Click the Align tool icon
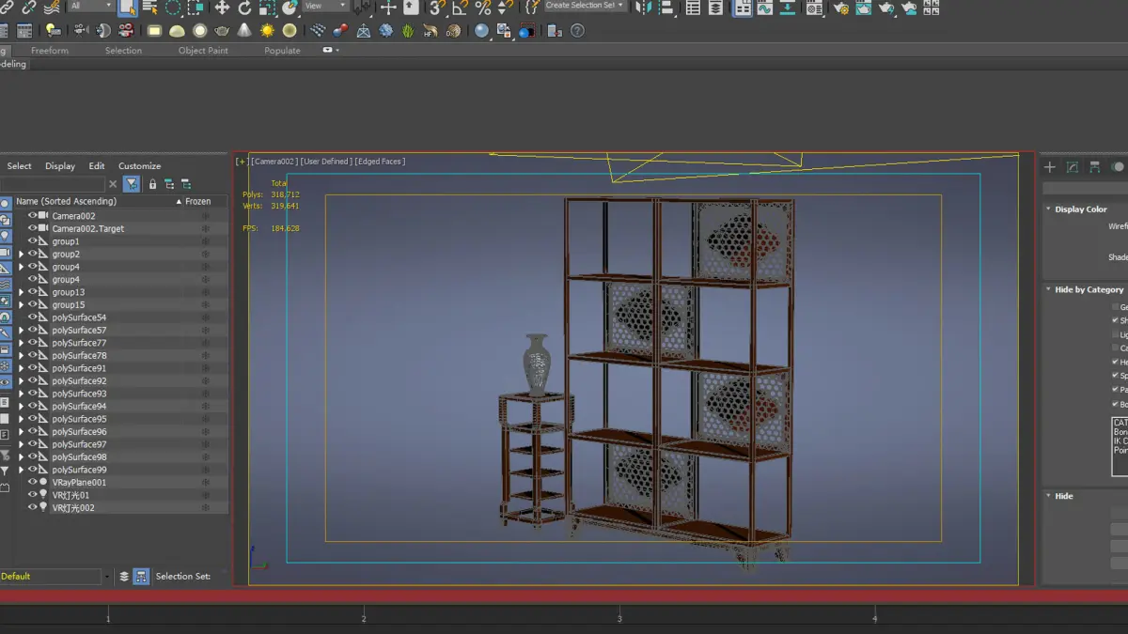 click(x=666, y=8)
